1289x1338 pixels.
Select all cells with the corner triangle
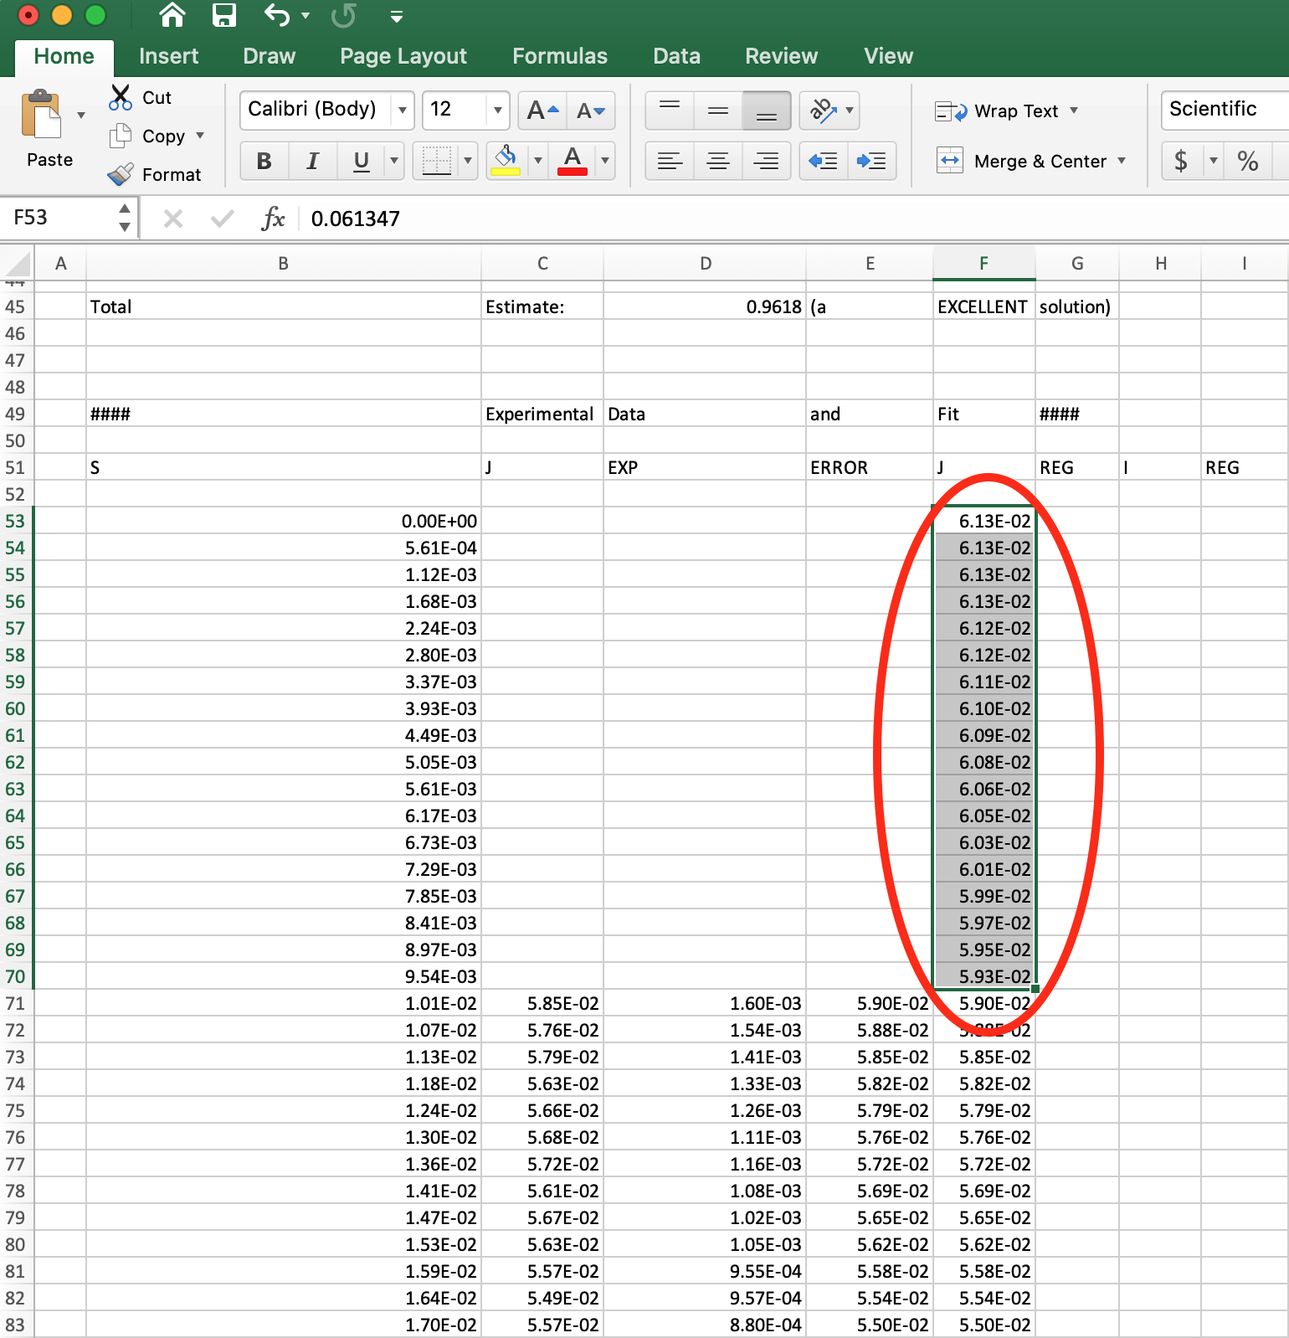coord(17,264)
